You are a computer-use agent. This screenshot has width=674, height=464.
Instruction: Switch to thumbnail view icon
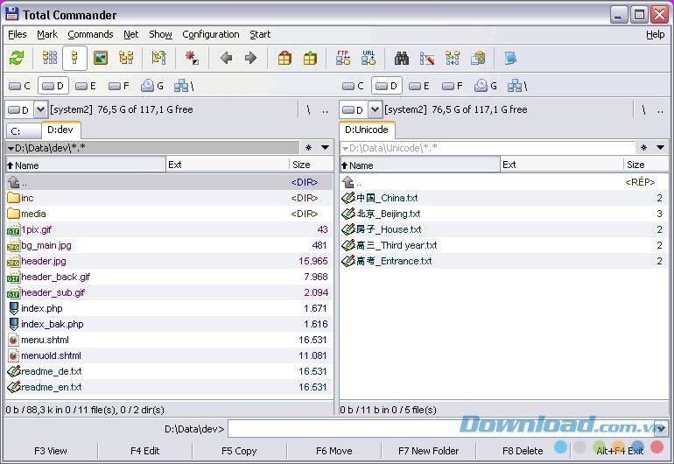(x=101, y=59)
